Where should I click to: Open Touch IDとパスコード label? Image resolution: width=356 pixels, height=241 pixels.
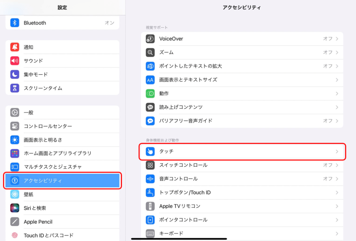click(49, 235)
